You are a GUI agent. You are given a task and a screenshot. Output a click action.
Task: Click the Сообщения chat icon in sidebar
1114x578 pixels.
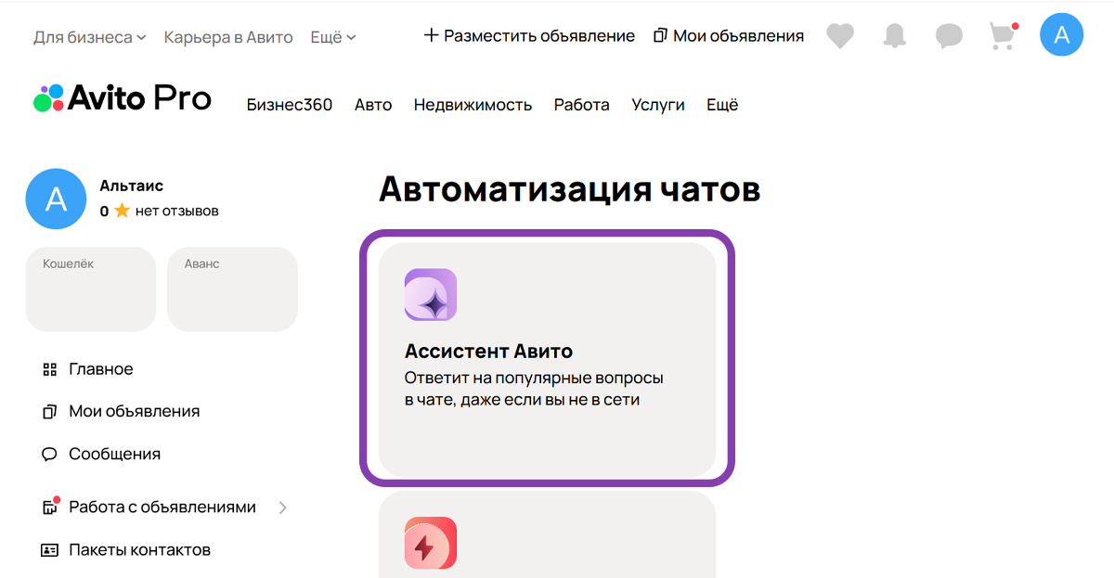click(49, 454)
